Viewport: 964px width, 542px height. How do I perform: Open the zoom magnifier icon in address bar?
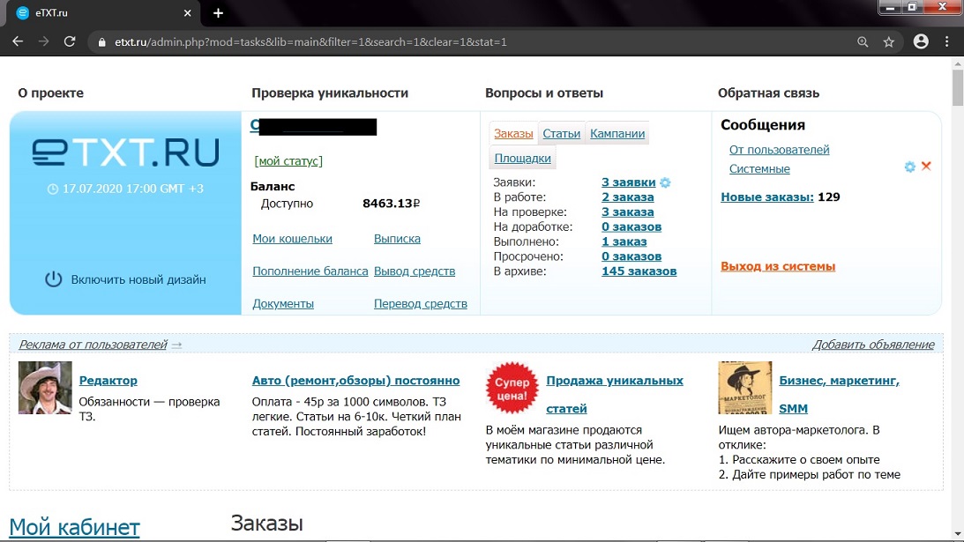[863, 41]
